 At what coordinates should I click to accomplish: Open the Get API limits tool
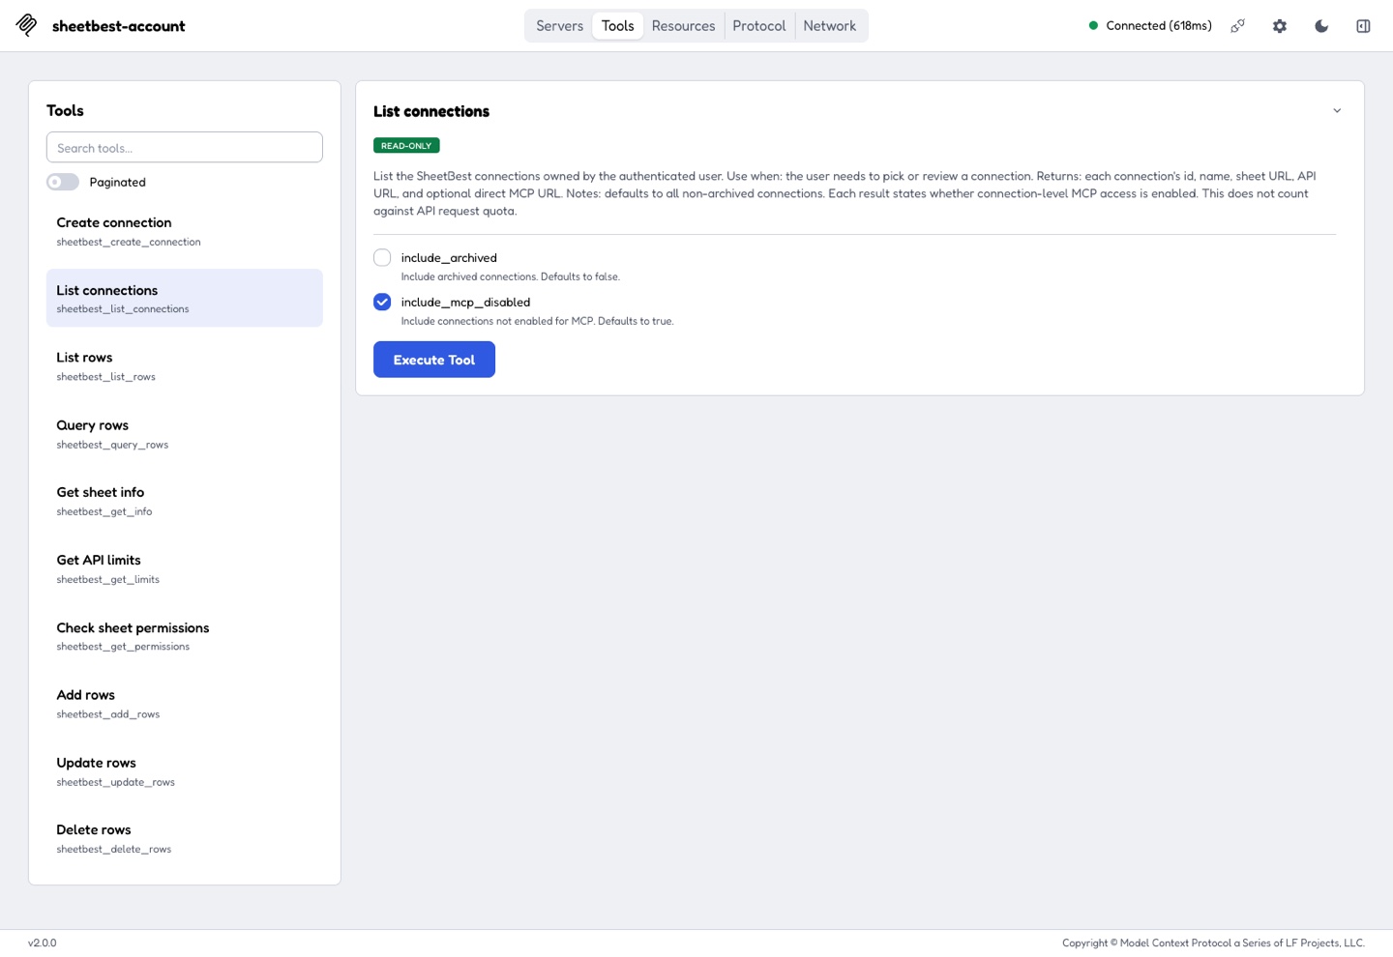tap(185, 568)
